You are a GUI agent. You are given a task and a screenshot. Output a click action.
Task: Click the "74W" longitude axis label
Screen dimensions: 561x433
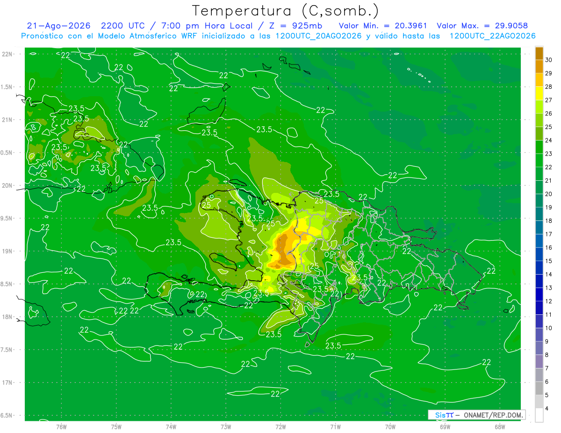pyautogui.click(x=171, y=426)
